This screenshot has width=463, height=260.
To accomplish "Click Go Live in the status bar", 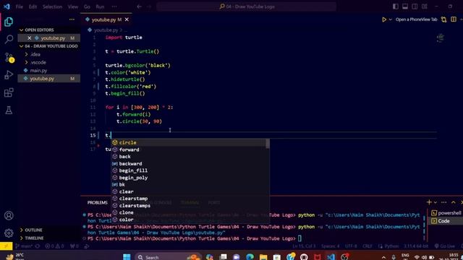I will (x=445, y=246).
